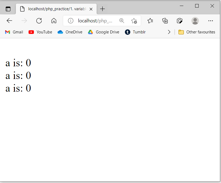
Task: Open the zoom magnifier in address bar
Action: (x=122, y=21)
